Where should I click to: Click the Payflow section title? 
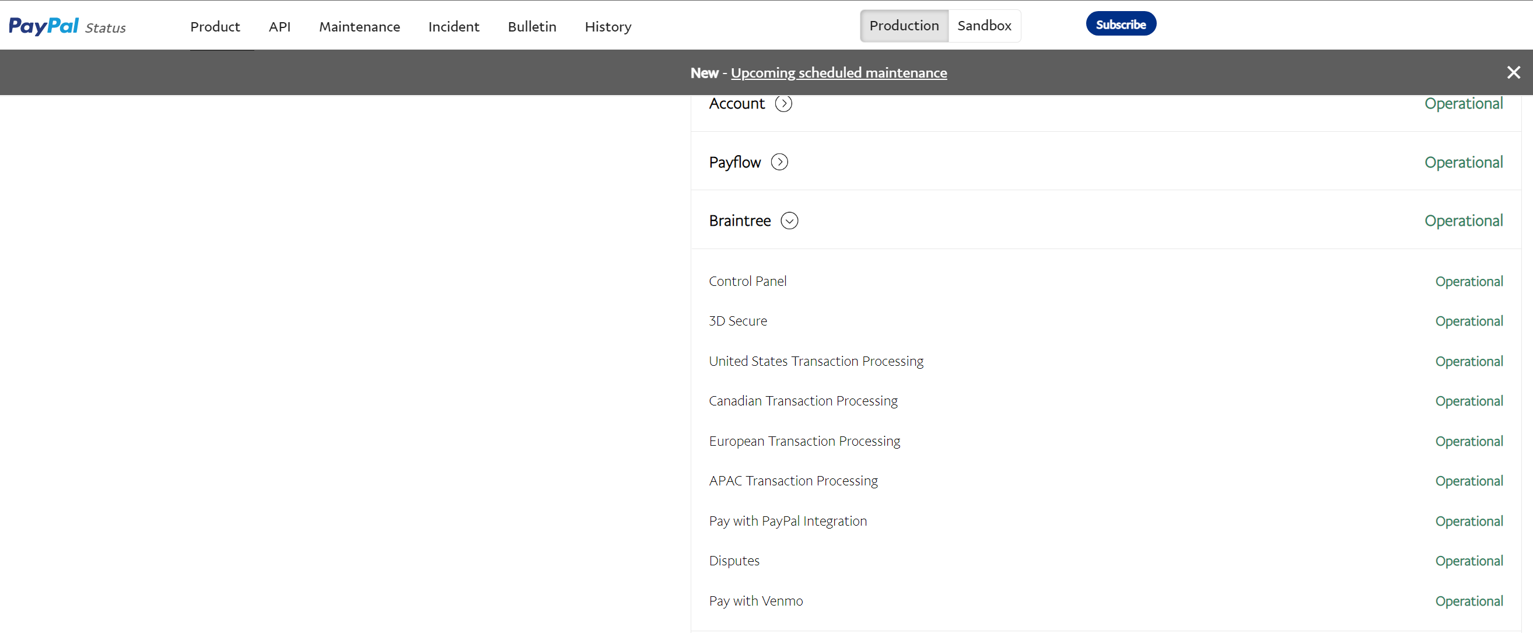(x=734, y=162)
